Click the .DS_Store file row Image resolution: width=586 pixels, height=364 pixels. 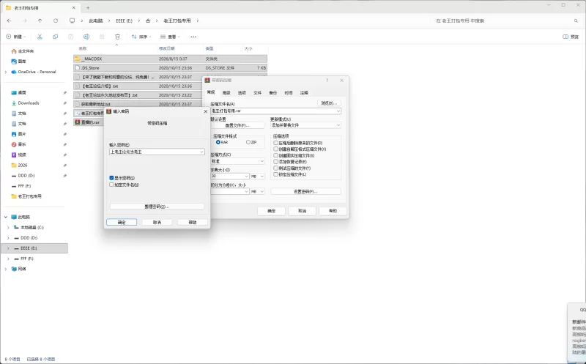coord(171,68)
